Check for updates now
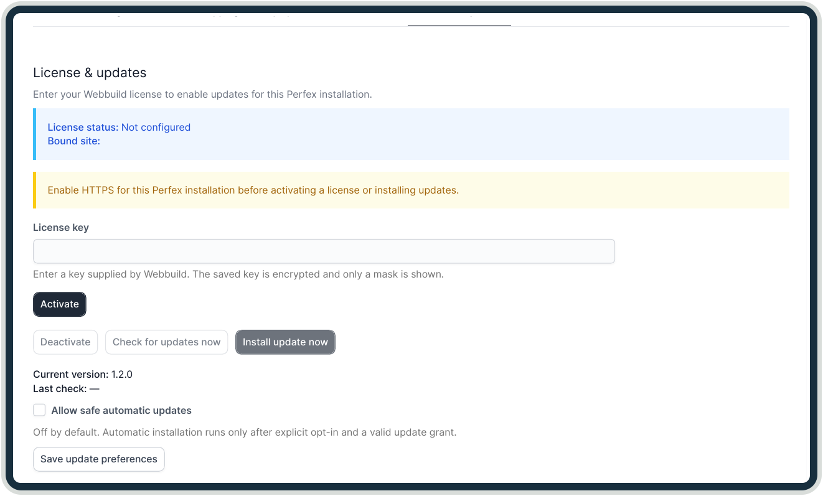 (x=166, y=342)
